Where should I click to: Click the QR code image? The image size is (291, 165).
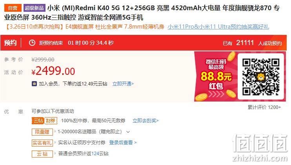coord(260,76)
